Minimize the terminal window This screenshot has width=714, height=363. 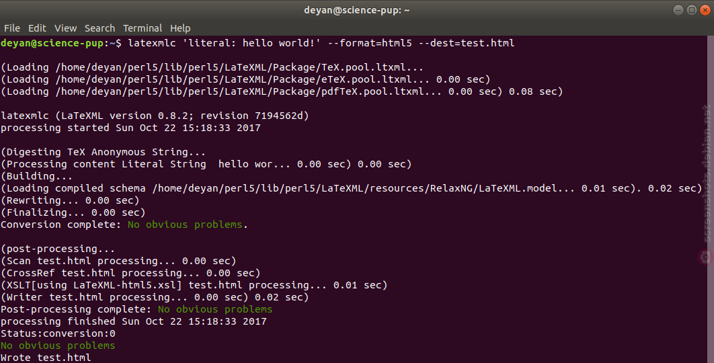(678, 10)
